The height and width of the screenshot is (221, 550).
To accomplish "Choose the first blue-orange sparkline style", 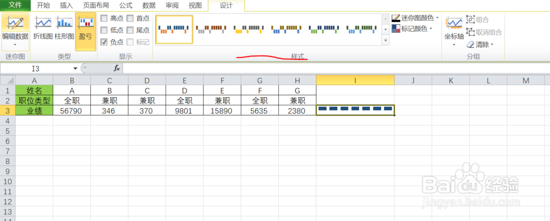I will coord(174,30).
